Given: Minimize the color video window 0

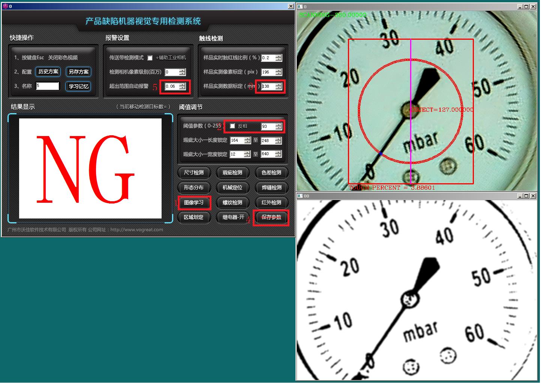Looking at the screenshot, I should pos(520,6).
